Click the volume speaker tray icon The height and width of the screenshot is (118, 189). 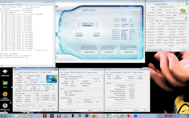tap(177, 116)
